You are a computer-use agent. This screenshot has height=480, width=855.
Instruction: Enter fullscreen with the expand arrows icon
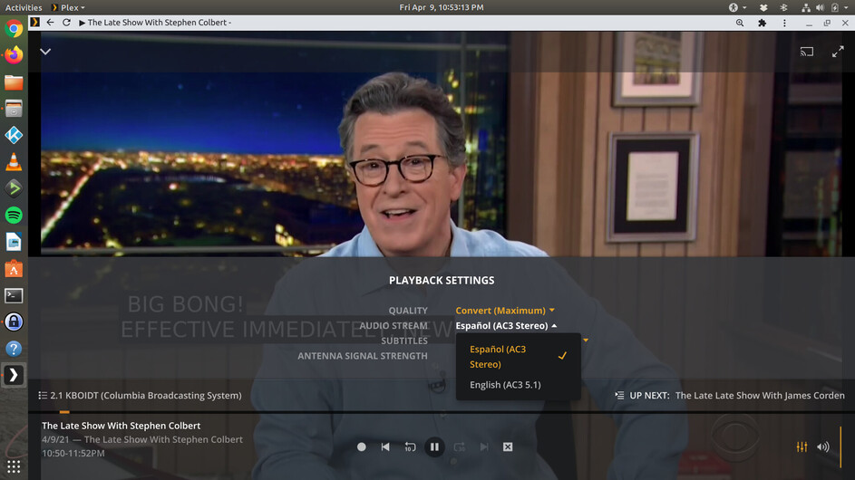(x=838, y=52)
